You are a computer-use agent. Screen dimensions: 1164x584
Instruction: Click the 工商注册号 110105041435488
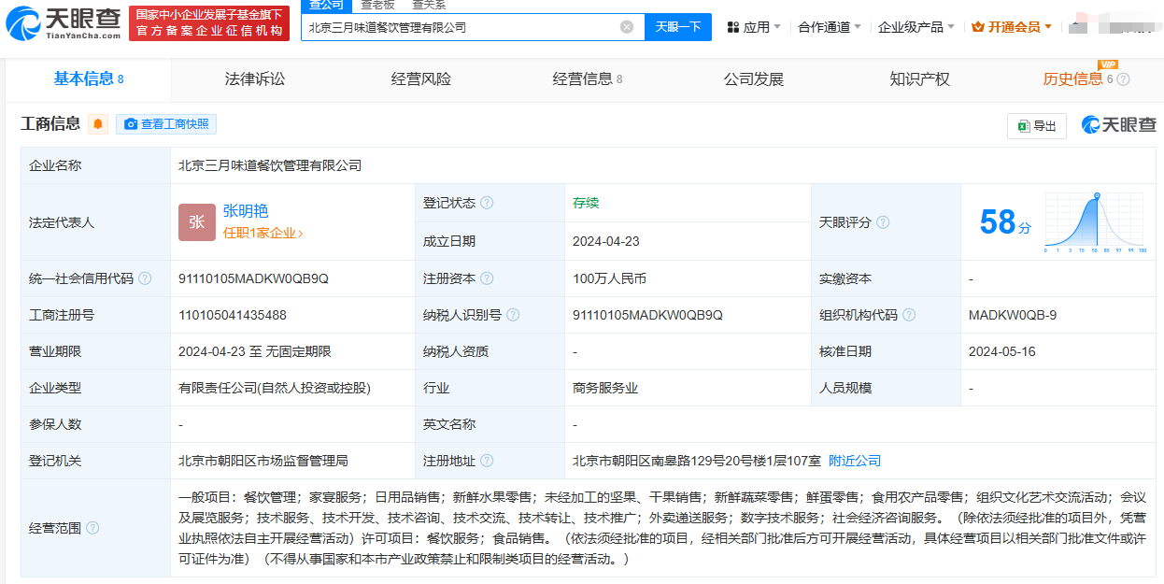(x=233, y=315)
